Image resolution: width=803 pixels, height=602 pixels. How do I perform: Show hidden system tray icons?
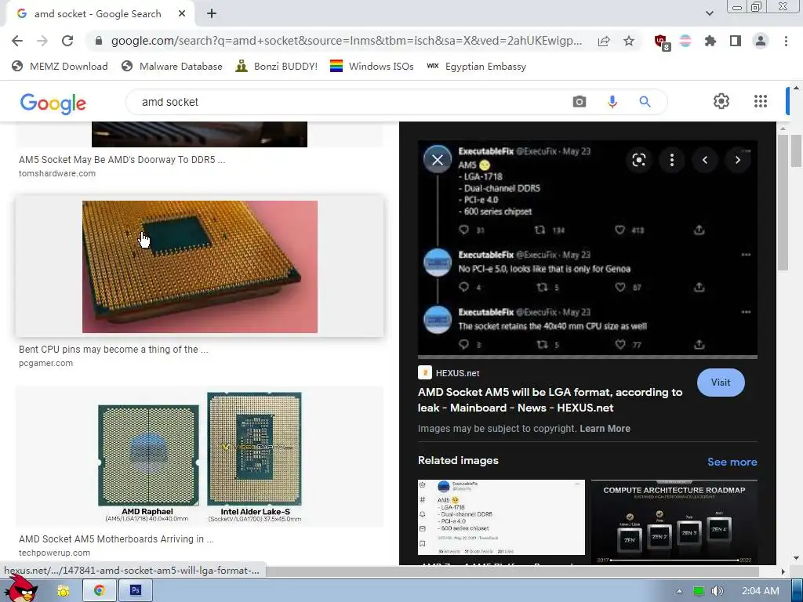point(679,591)
